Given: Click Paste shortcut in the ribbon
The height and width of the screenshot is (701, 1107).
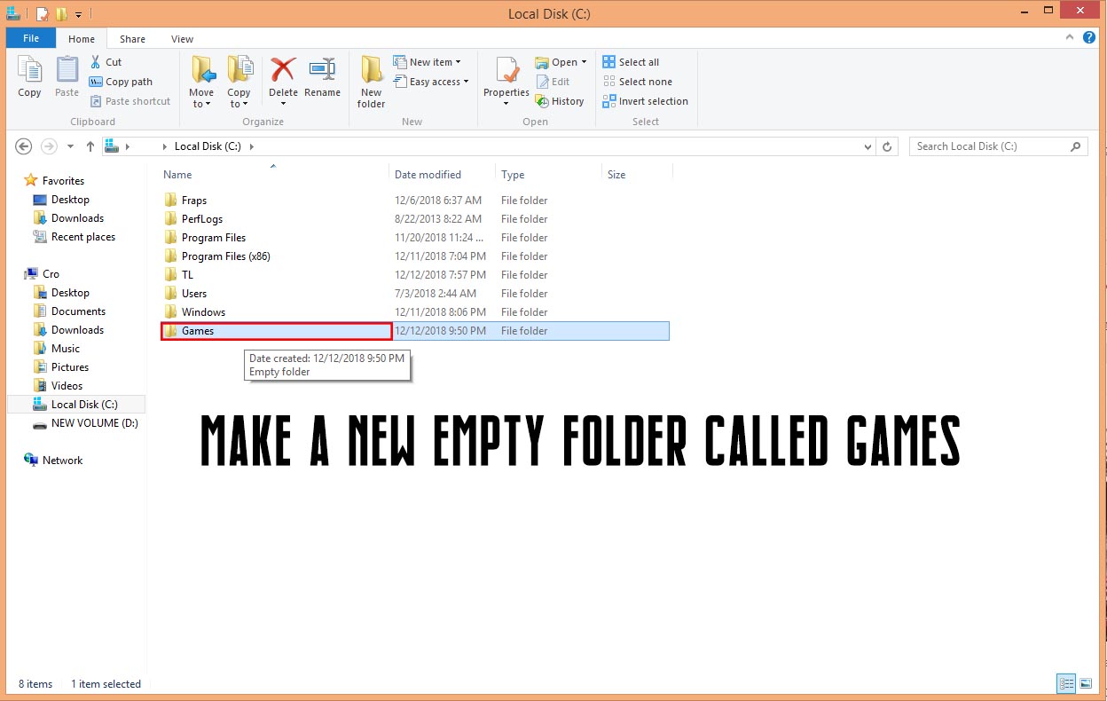Looking at the screenshot, I should 130,101.
